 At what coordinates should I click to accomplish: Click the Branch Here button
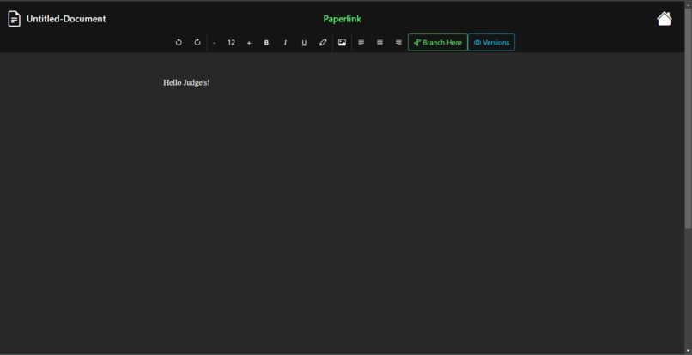point(437,42)
